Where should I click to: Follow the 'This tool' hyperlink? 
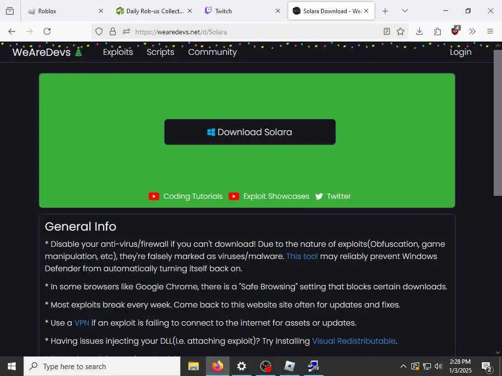(302, 257)
